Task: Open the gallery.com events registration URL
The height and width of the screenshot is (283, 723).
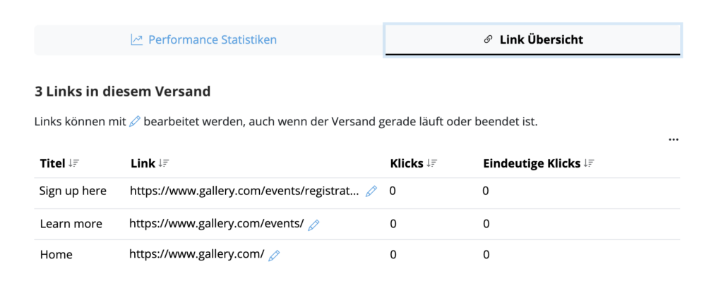Action: pos(244,191)
